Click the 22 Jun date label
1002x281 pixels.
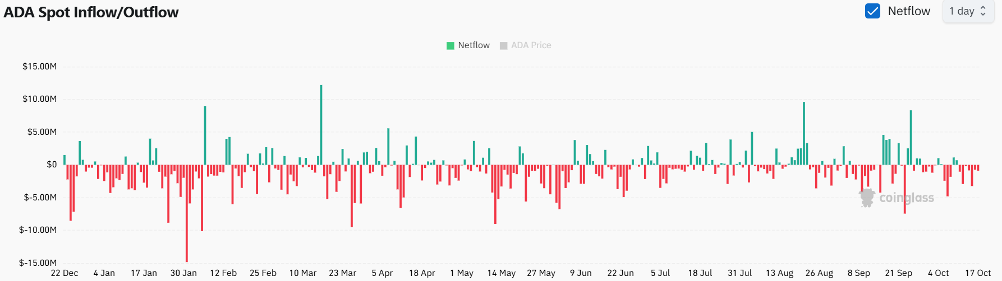pyautogui.click(x=620, y=273)
